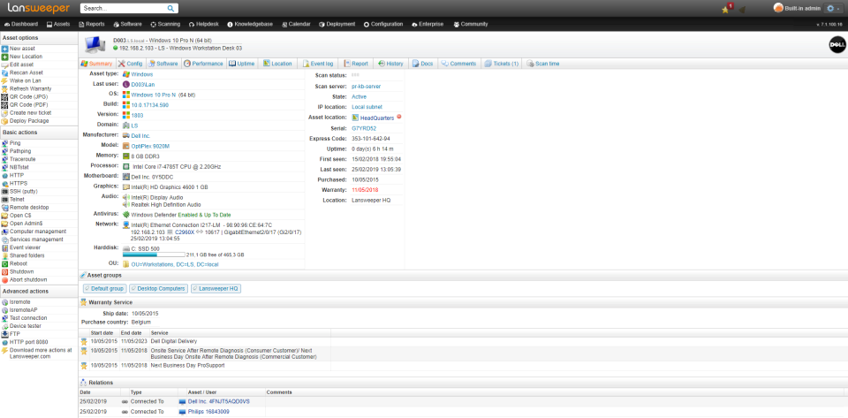Image resolution: width=848 pixels, height=418 pixels.
Task: Run Traceroute action
Action: pos(23,159)
